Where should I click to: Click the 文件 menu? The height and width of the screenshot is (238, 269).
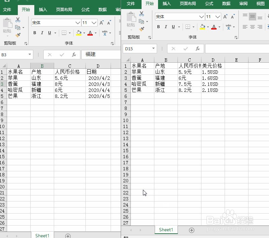pos(131,4)
